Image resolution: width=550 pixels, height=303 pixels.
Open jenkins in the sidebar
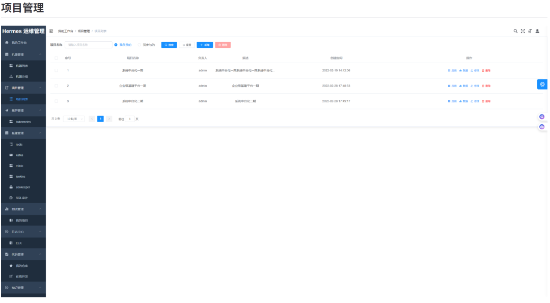pos(23,176)
